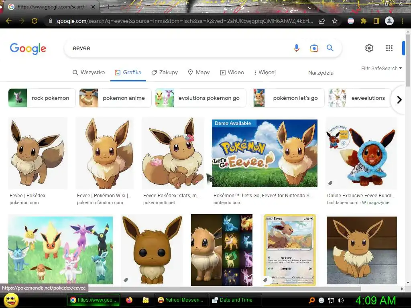This screenshot has height=308, width=411.
Task: Search by image with camera icon
Action: 314,48
